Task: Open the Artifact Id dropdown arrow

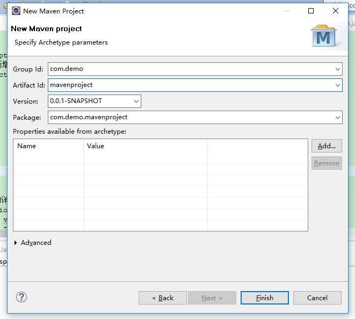Action: (x=338, y=85)
